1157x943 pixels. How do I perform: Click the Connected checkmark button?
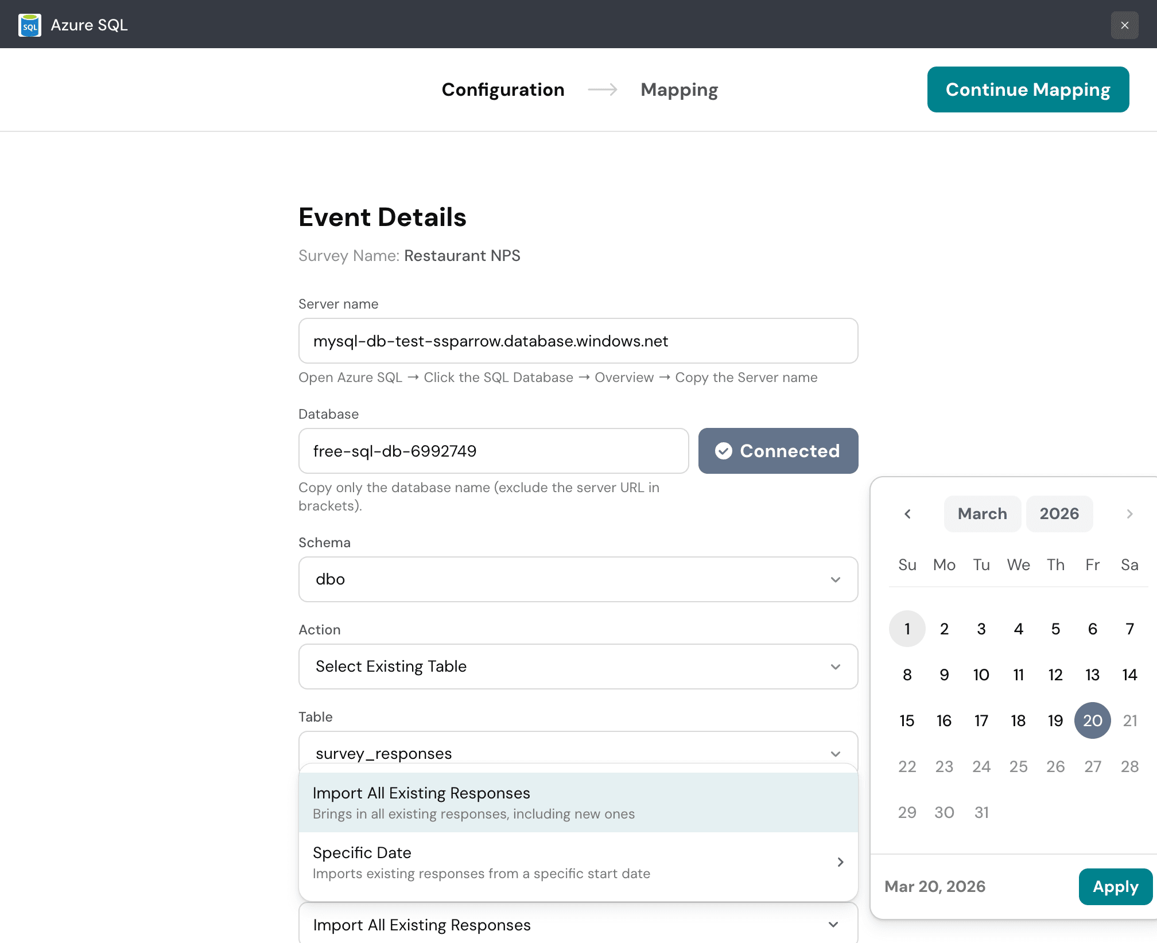coord(778,451)
